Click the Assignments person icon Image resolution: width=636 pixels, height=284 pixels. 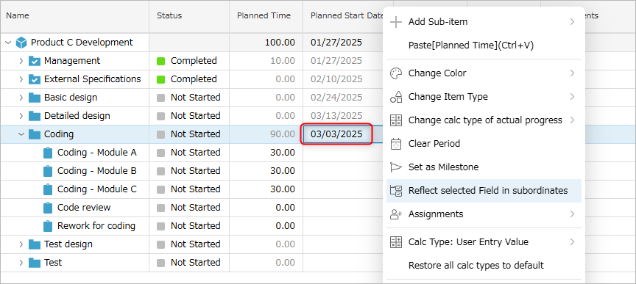point(395,214)
